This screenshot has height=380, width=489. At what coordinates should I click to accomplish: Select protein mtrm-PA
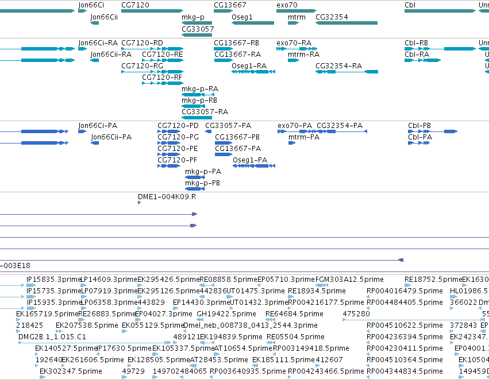[x=304, y=137]
